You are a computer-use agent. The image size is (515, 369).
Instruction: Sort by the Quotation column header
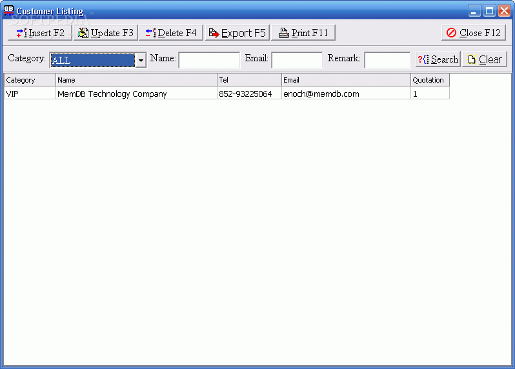point(430,80)
